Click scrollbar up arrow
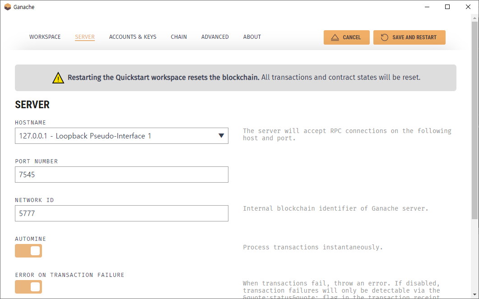 474,18
